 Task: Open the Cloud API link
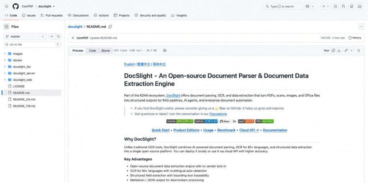249,130
